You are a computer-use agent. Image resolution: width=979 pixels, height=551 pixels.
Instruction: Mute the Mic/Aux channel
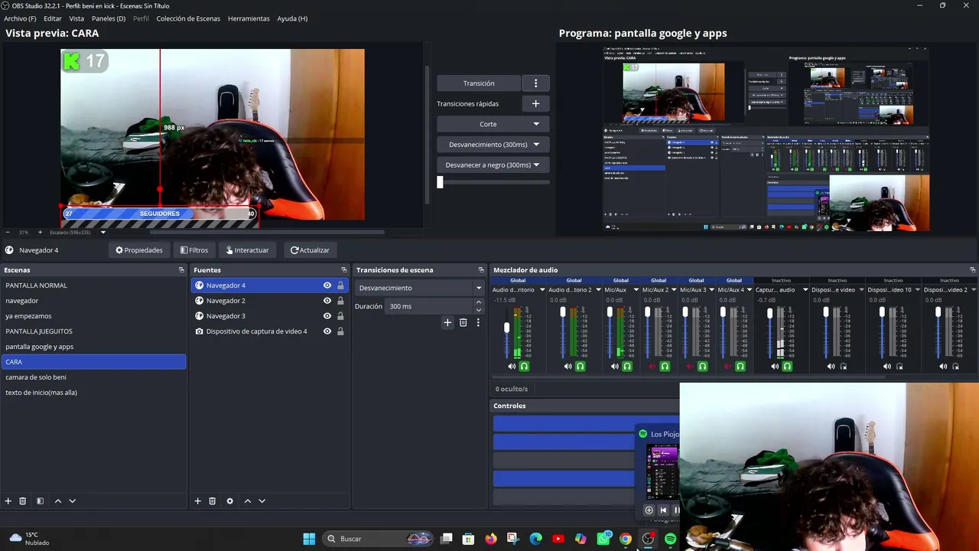pos(615,367)
